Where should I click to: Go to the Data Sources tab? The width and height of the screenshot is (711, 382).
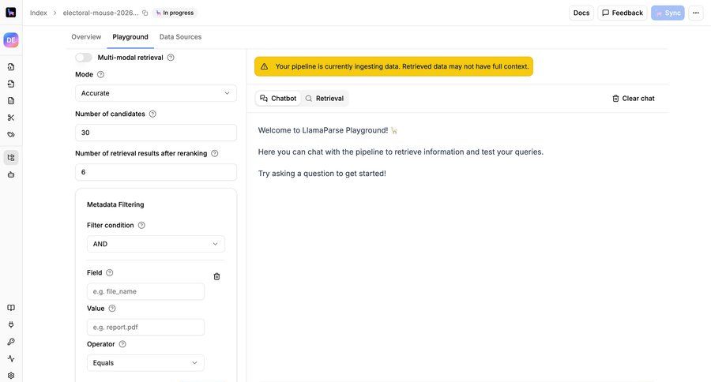pyautogui.click(x=180, y=37)
